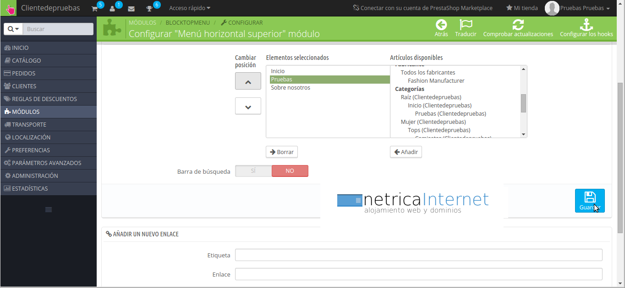The width and height of the screenshot is (625, 288).
Task: Open CATÁLOGO in the sidebar
Action: [x=49, y=60]
